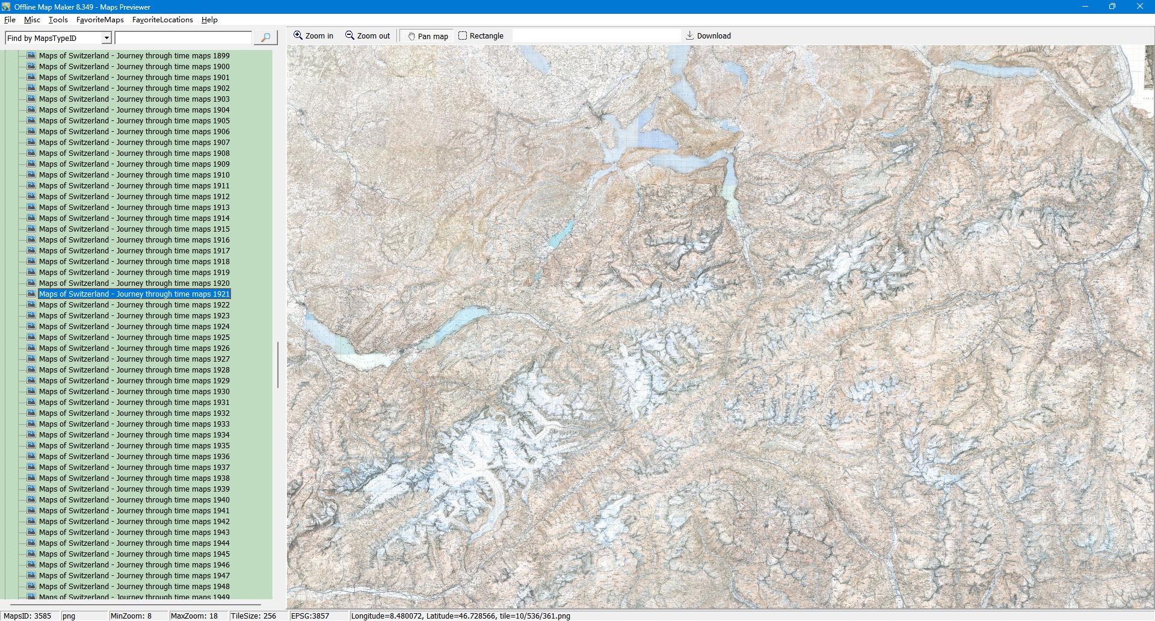Select Journey through time maps 1922

tap(134, 304)
